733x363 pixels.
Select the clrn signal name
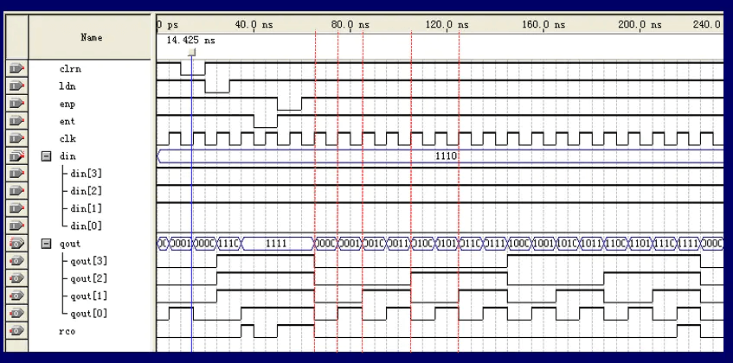point(70,69)
